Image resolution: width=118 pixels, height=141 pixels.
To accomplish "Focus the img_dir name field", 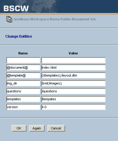I will click(x=23, y=83).
